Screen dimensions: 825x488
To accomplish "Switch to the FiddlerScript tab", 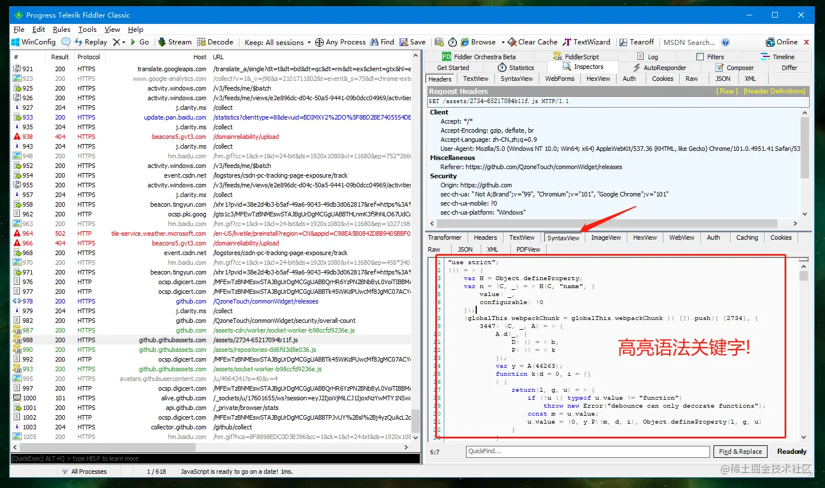I will 576,57.
